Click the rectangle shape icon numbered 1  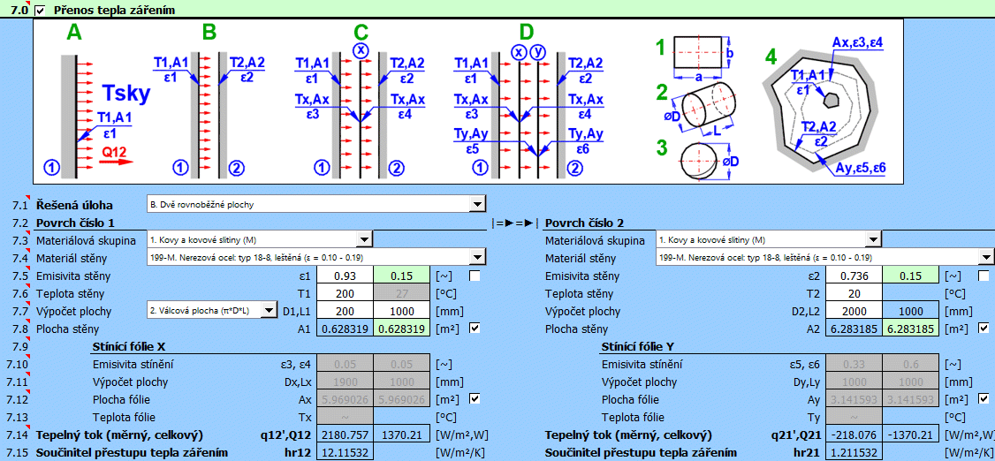(x=703, y=51)
